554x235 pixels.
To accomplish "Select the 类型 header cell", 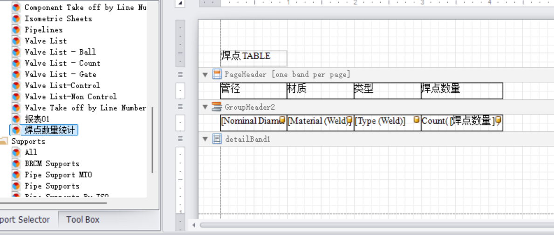I will coord(387,91).
